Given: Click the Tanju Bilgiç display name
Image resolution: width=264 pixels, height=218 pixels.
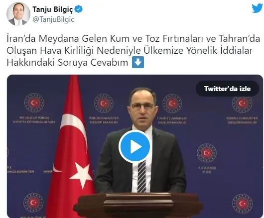Looking at the screenshot, I should click(53, 9).
